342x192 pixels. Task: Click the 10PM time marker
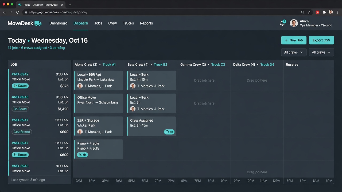point(250,181)
